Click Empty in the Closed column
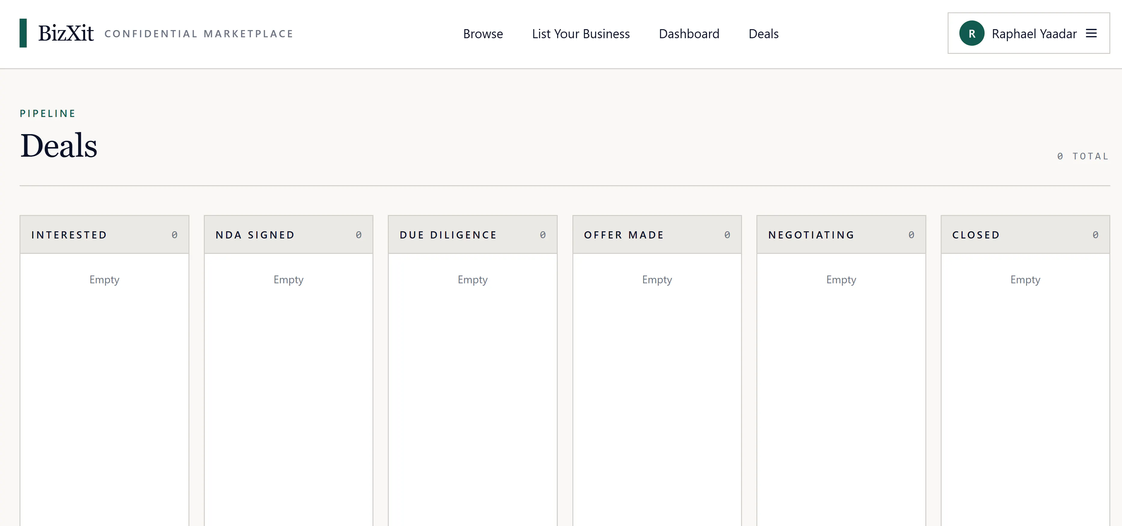1122x526 pixels. (1025, 279)
